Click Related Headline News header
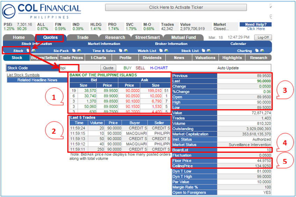 point(37,80)
